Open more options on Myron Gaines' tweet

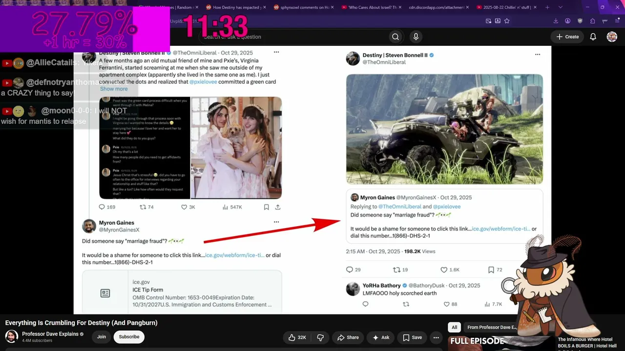[276, 222]
